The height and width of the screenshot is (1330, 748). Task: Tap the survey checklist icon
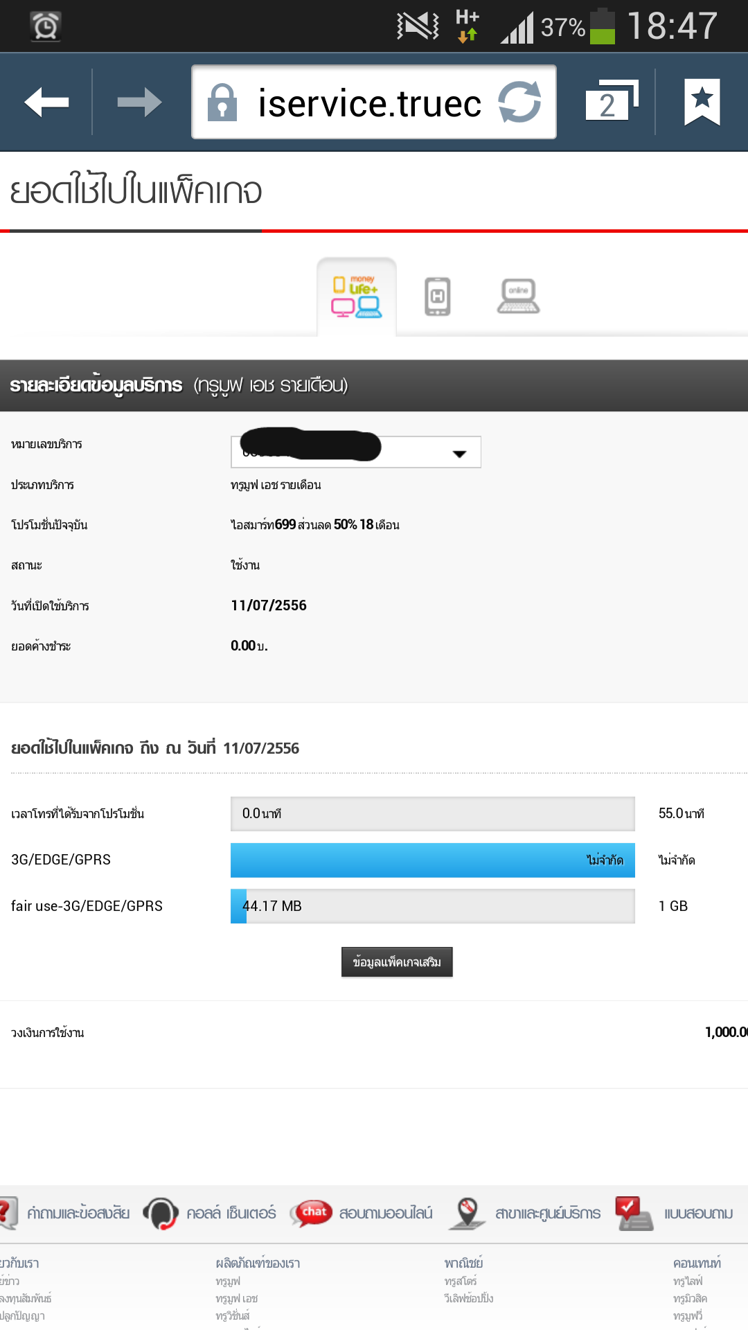click(x=634, y=1214)
